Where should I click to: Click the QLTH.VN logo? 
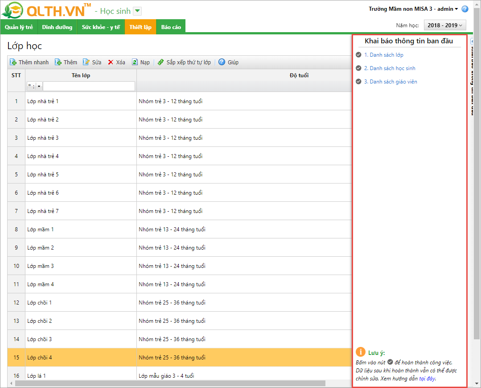[46, 10]
